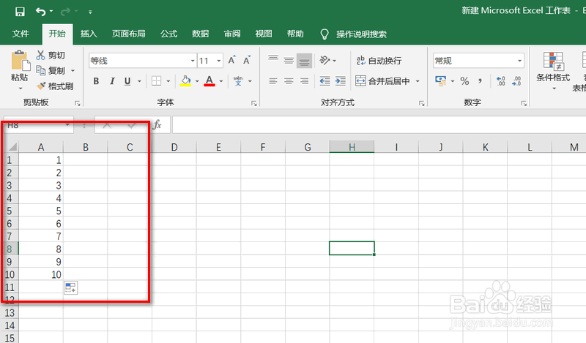Click the phonetic guide 文 icon
Viewport: 586px width, 343px height.
click(x=238, y=81)
